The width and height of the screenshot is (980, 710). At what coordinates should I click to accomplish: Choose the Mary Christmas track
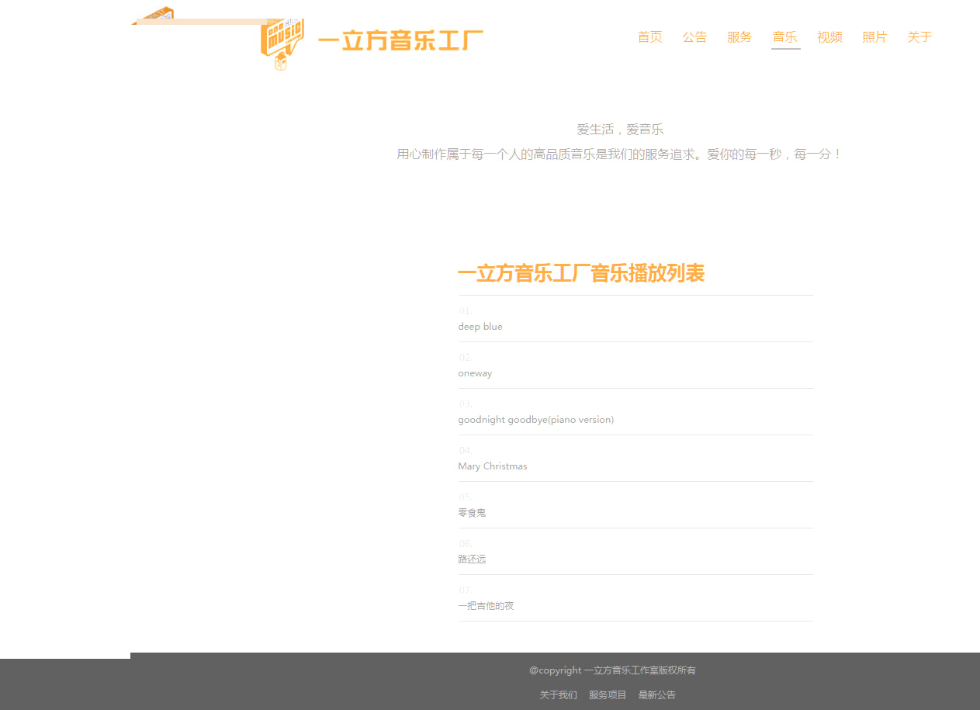(492, 466)
